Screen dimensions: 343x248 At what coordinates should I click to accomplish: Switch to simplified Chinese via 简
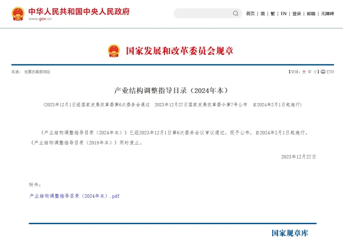pos(263,14)
